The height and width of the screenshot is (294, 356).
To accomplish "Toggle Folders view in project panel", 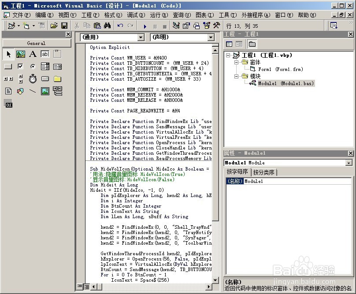I will click(252, 44).
